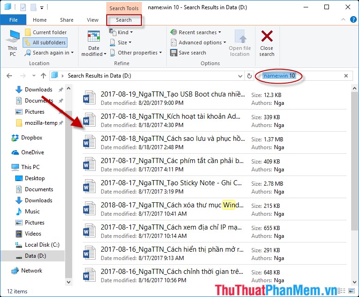Viewport: 359px width, 297px height.
Task: Open Documents under This PC
Action: (39, 189)
